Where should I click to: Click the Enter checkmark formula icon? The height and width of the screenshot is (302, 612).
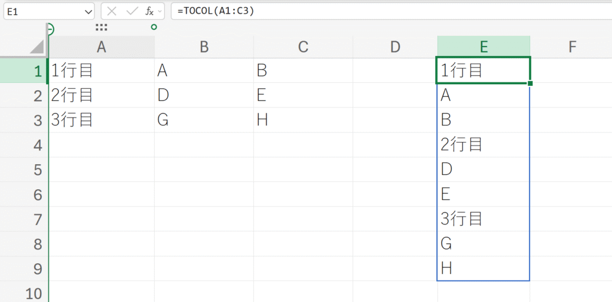pos(131,11)
